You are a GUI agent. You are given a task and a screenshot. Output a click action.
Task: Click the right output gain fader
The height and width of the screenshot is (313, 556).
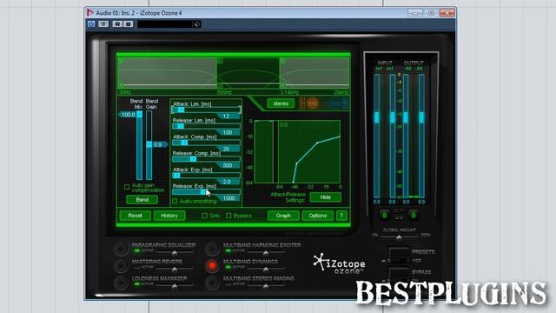click(421, 117)
